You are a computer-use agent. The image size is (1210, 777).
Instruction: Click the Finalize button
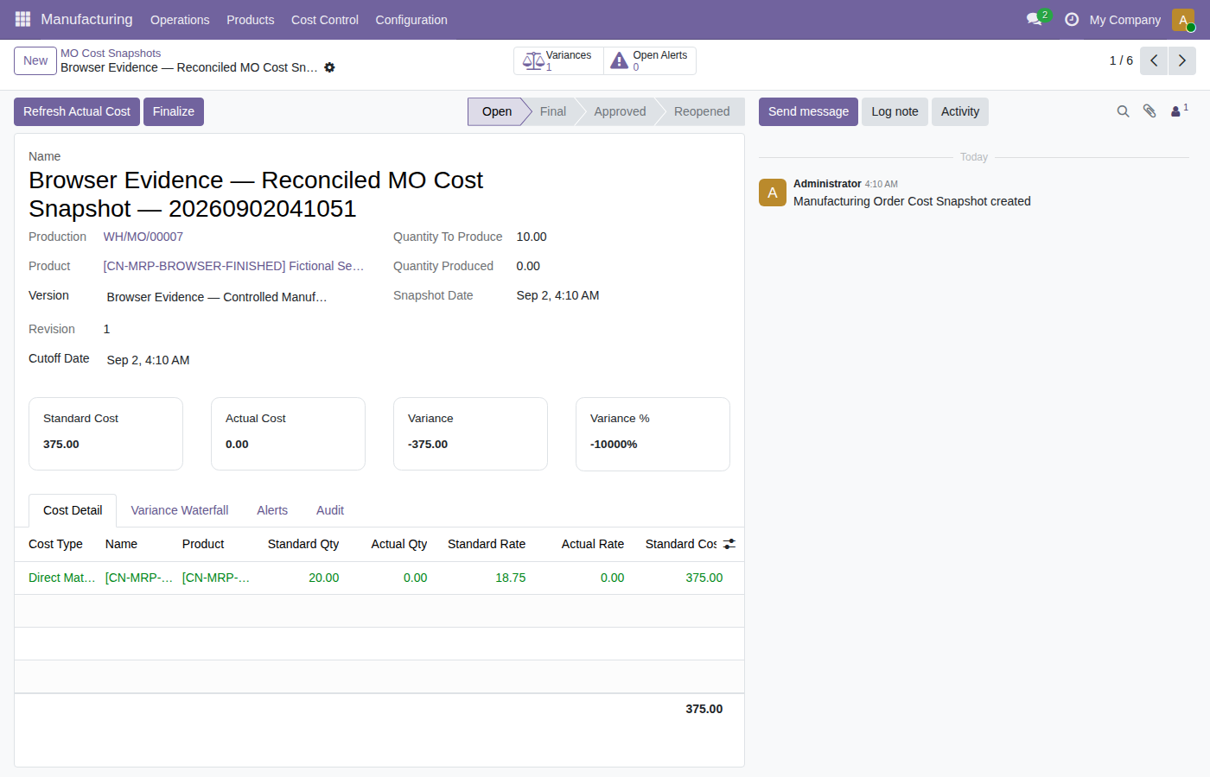coord(174,111)
